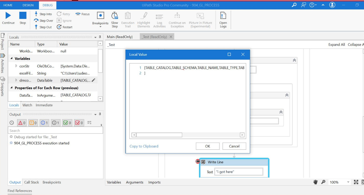Click the Locals scrollbar down arrow
364x195 pixels.
point(100,99)
